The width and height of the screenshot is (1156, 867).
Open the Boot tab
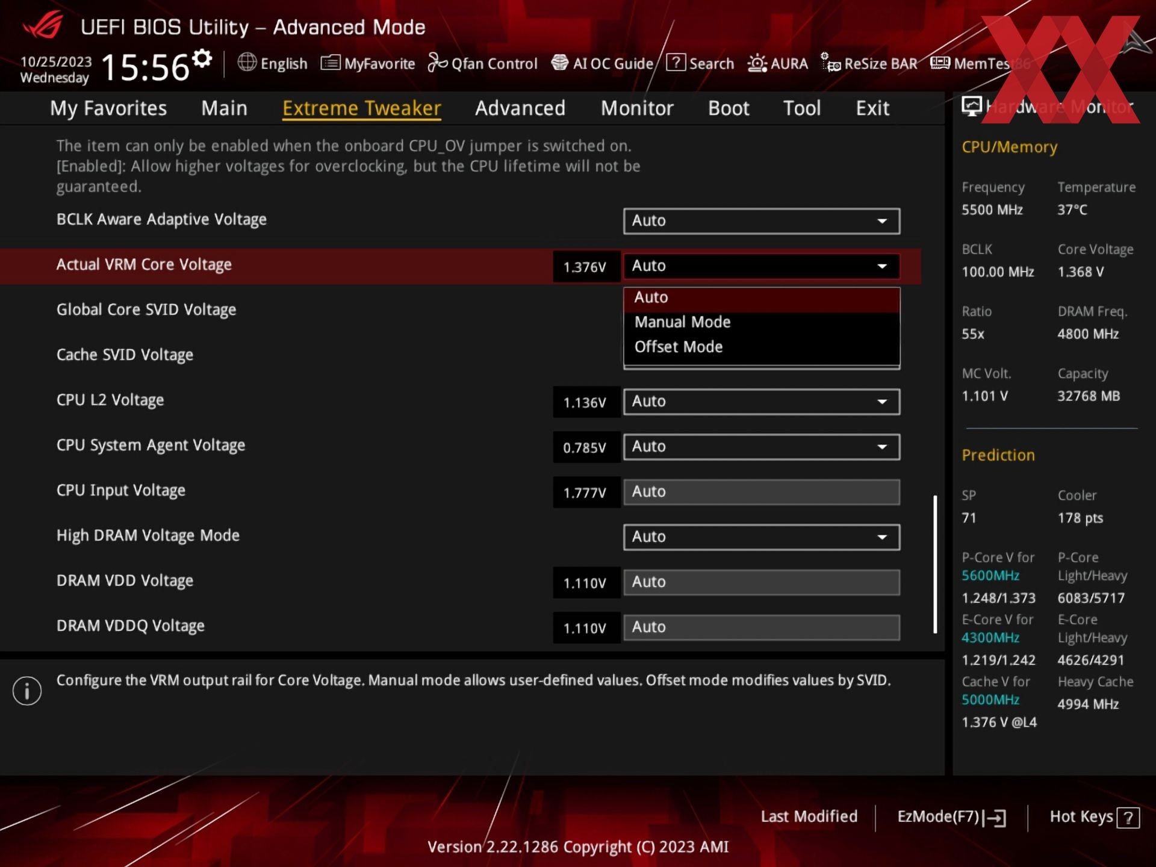[729, 108]
